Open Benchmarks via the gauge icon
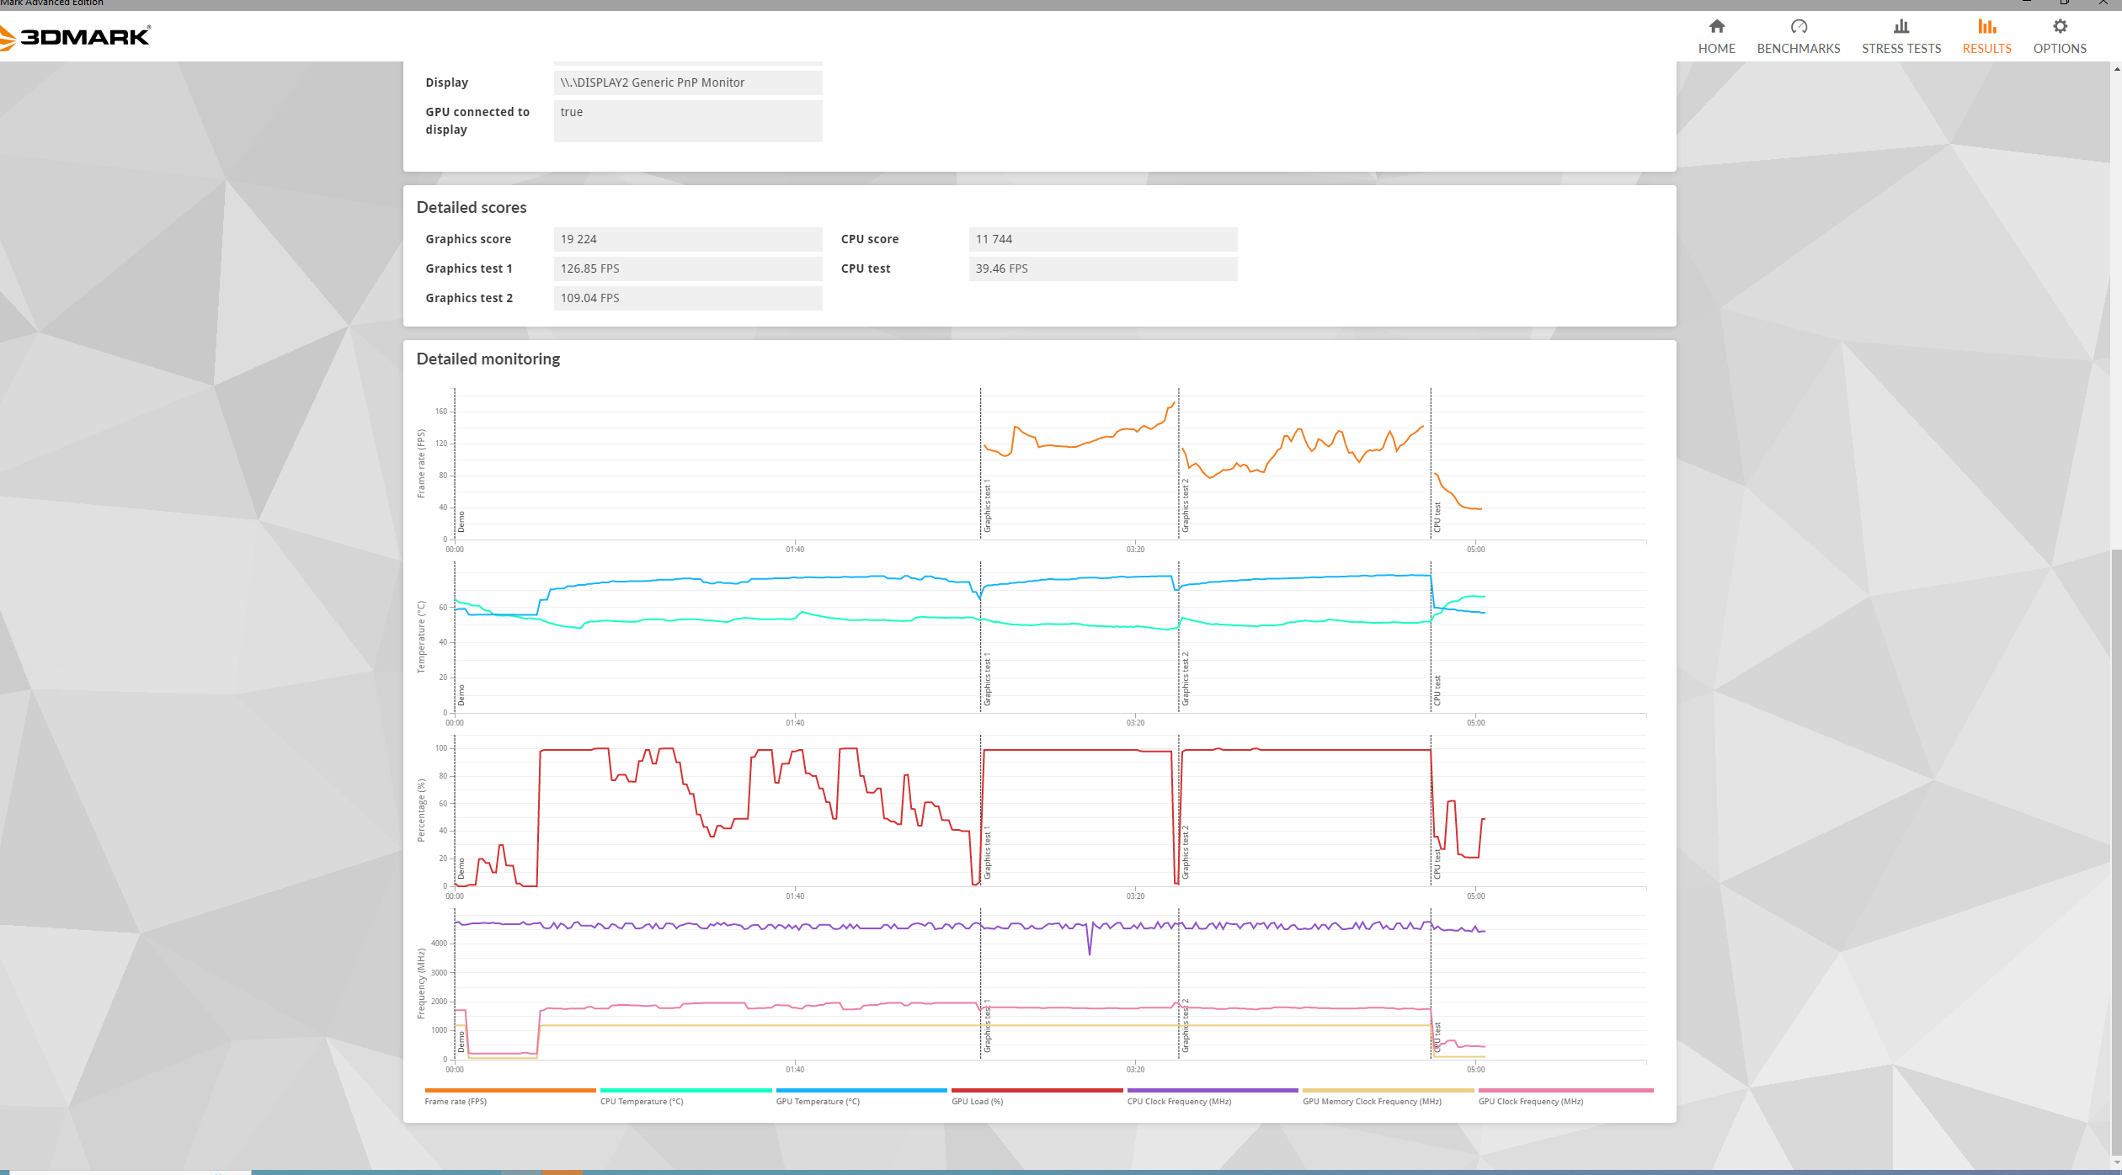 point(1798,26)
